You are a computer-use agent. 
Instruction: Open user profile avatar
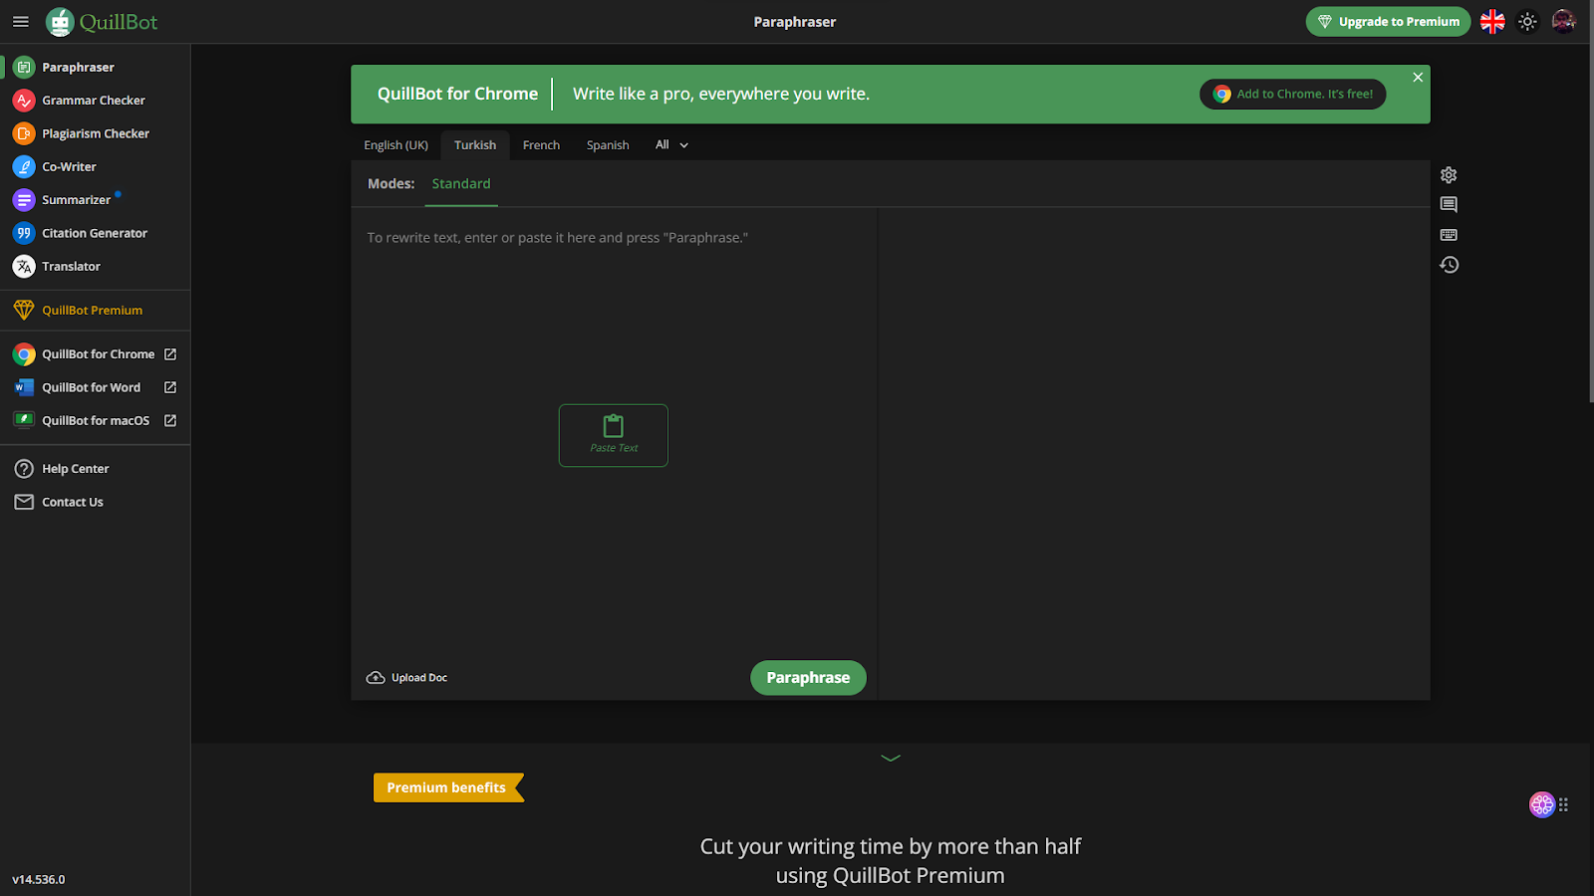coord(1564,21)
